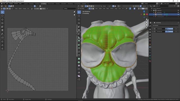This screenshot has height=101, width=180.
Task: Switch 3D viewport to solid shading mode
Action: click(143, 9)
